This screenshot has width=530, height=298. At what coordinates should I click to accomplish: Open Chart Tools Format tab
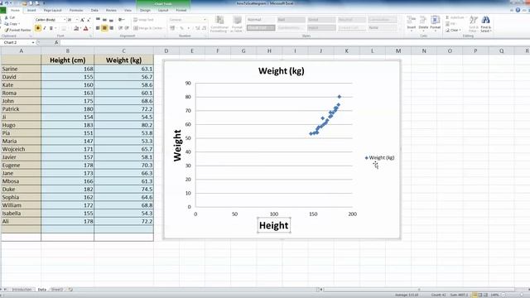tap(181, 10)
